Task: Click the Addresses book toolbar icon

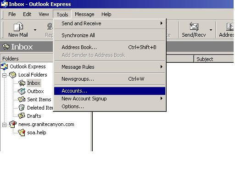Action: point(230,27)
